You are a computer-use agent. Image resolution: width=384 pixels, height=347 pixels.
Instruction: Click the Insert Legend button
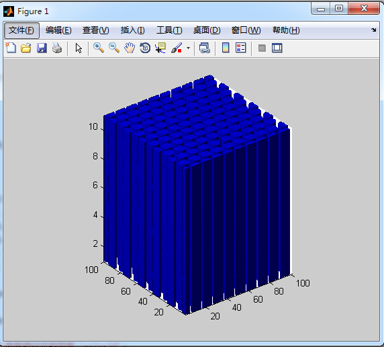[x=241, y=48]
